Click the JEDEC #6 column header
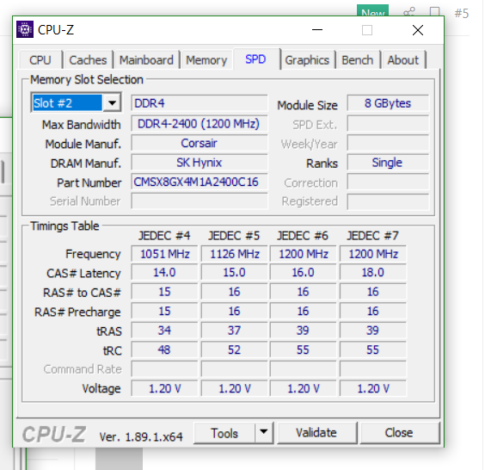The image size is (485, 470). pyautogui.click(x=303, y=236)
